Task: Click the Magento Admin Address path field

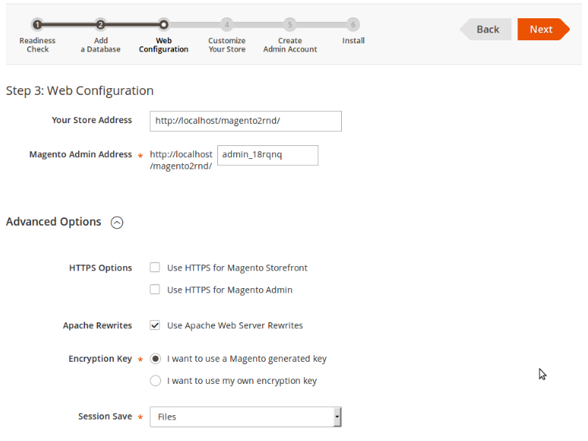Action: (267, 155)
